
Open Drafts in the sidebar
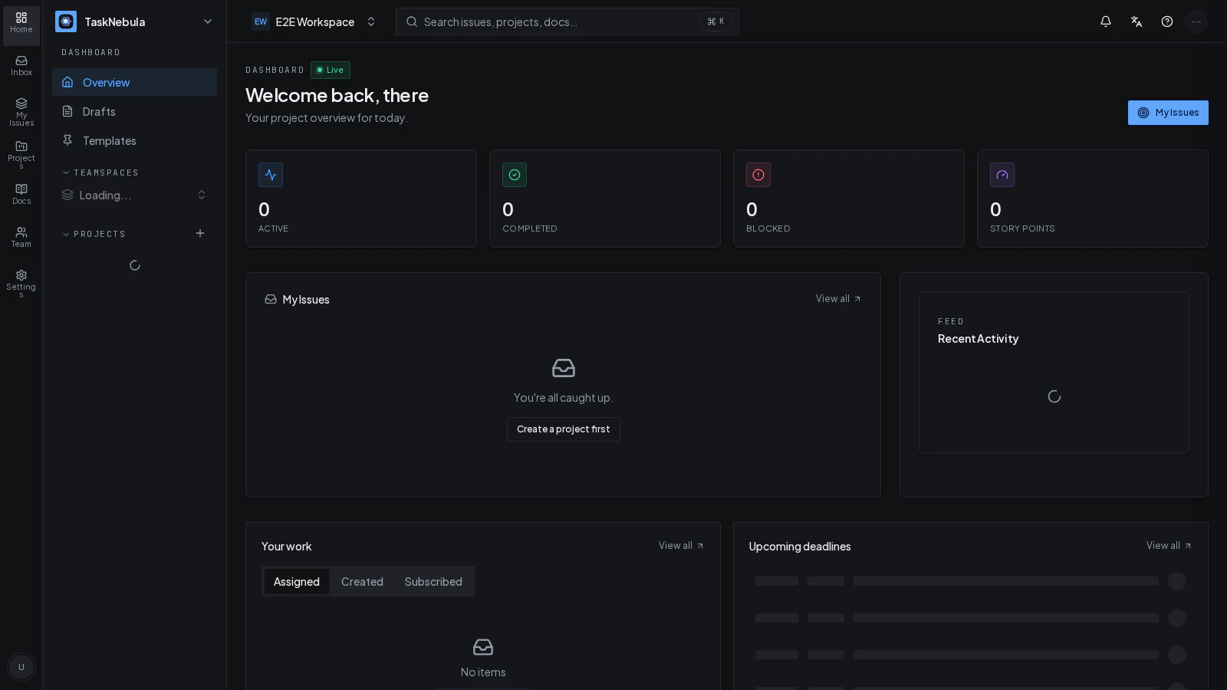(134, 111)
